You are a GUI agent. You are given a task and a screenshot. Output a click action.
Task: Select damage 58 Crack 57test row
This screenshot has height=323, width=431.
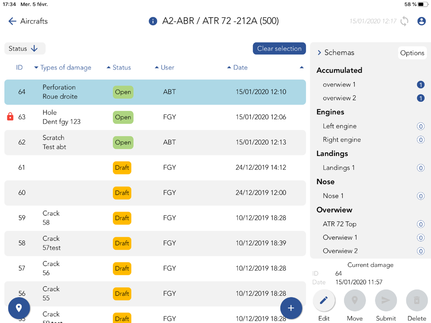click(155, 243)
